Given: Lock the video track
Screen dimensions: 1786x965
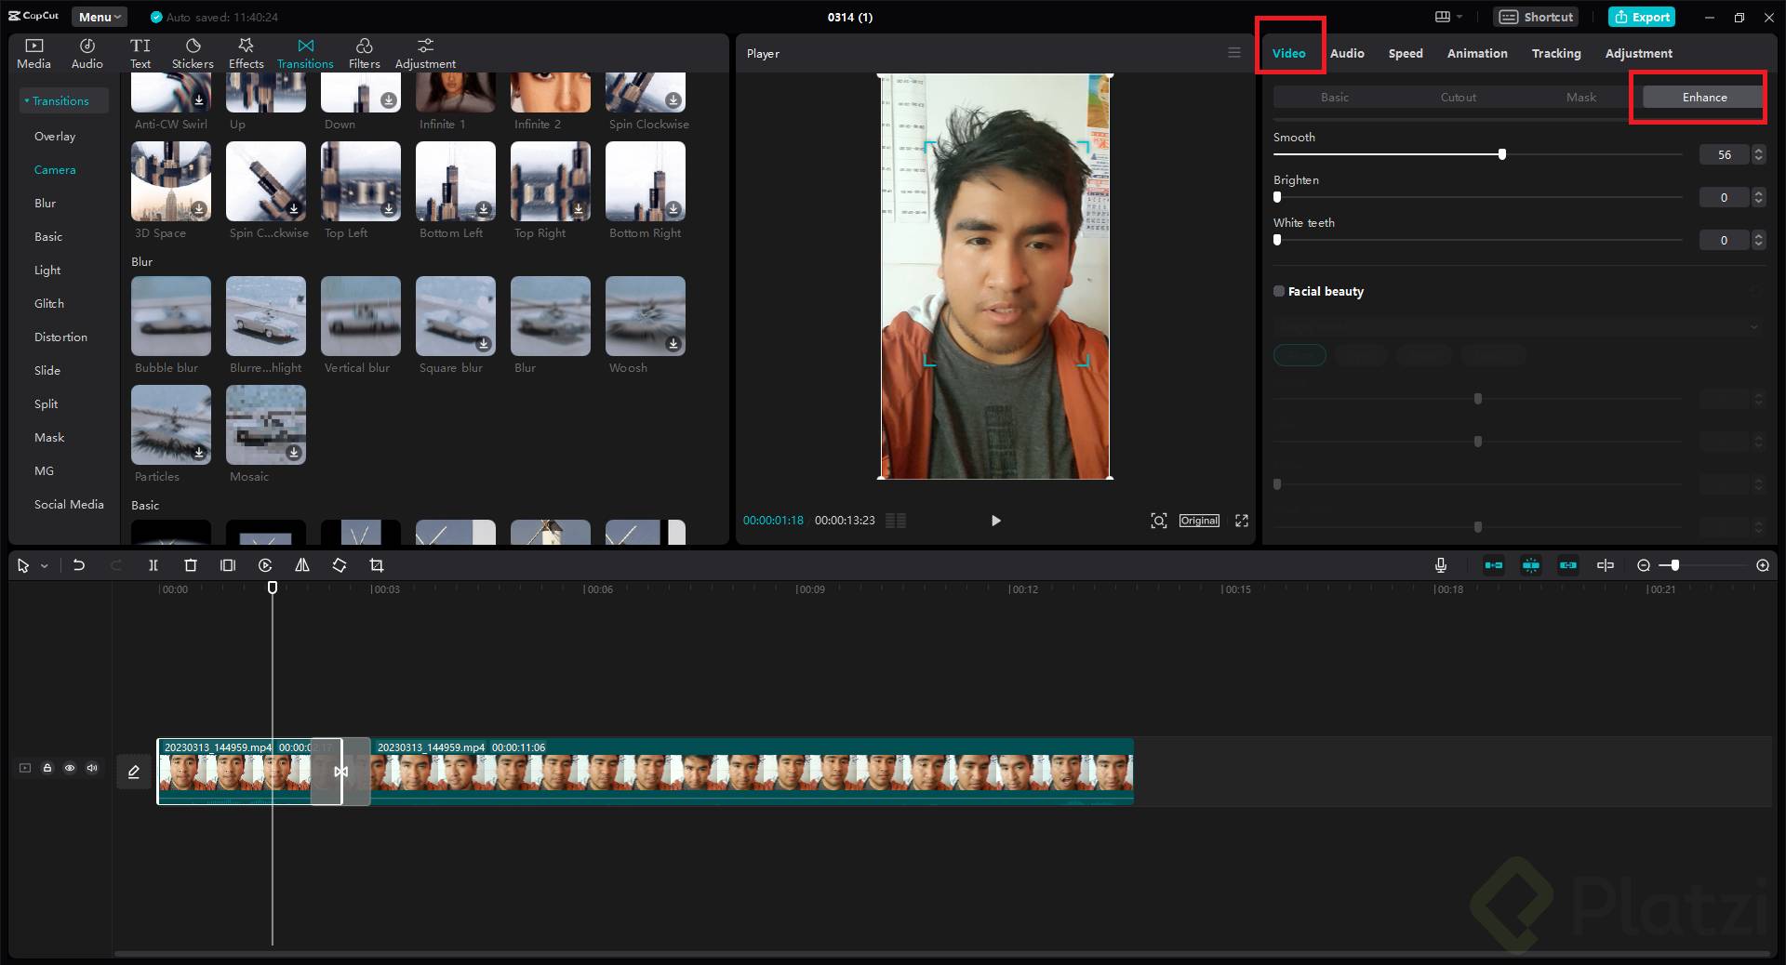Looking at the screenshot, I should click(47, 768).
